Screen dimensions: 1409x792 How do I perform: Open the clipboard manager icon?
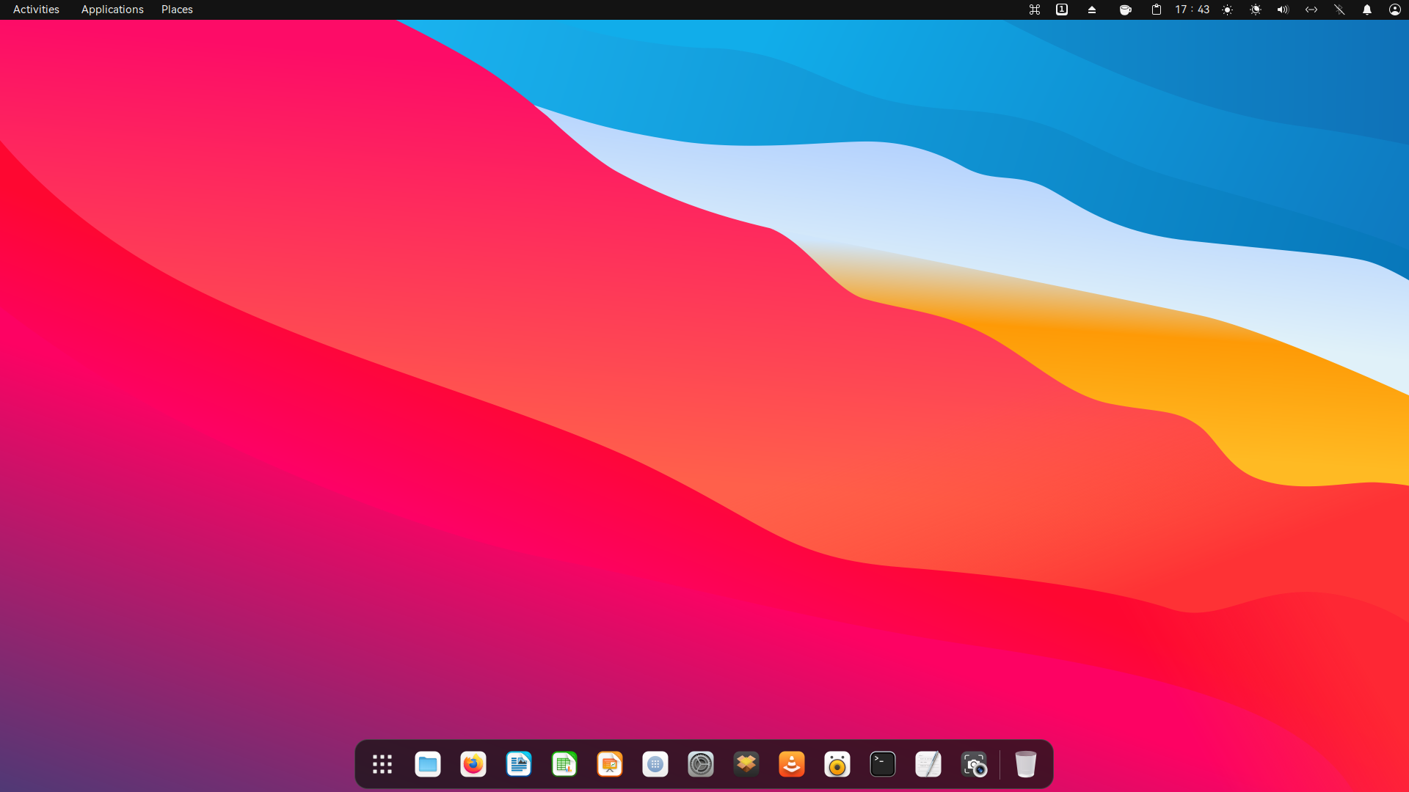click(x=1157, y=10)
